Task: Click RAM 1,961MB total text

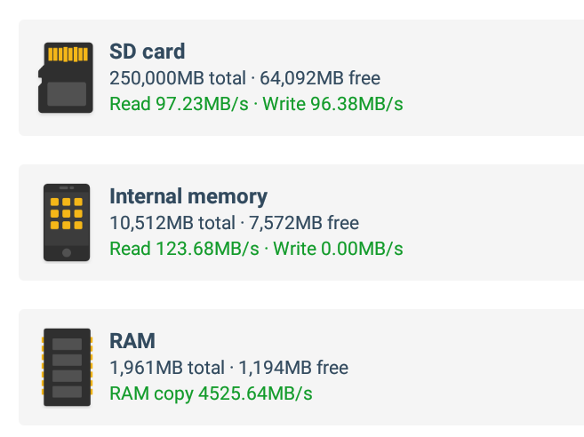Action: pos(167,368)
